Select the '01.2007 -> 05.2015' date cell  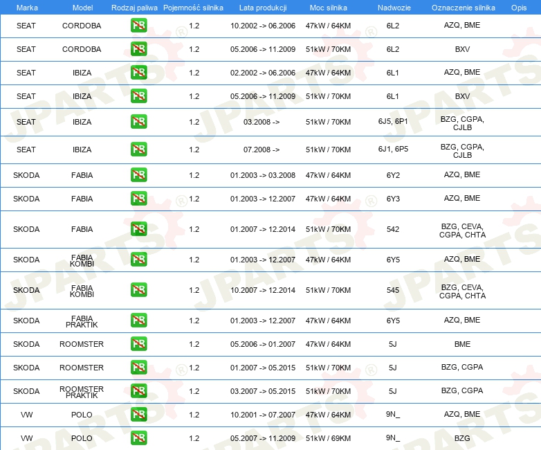pyautogui.click(x=263, y=368)
